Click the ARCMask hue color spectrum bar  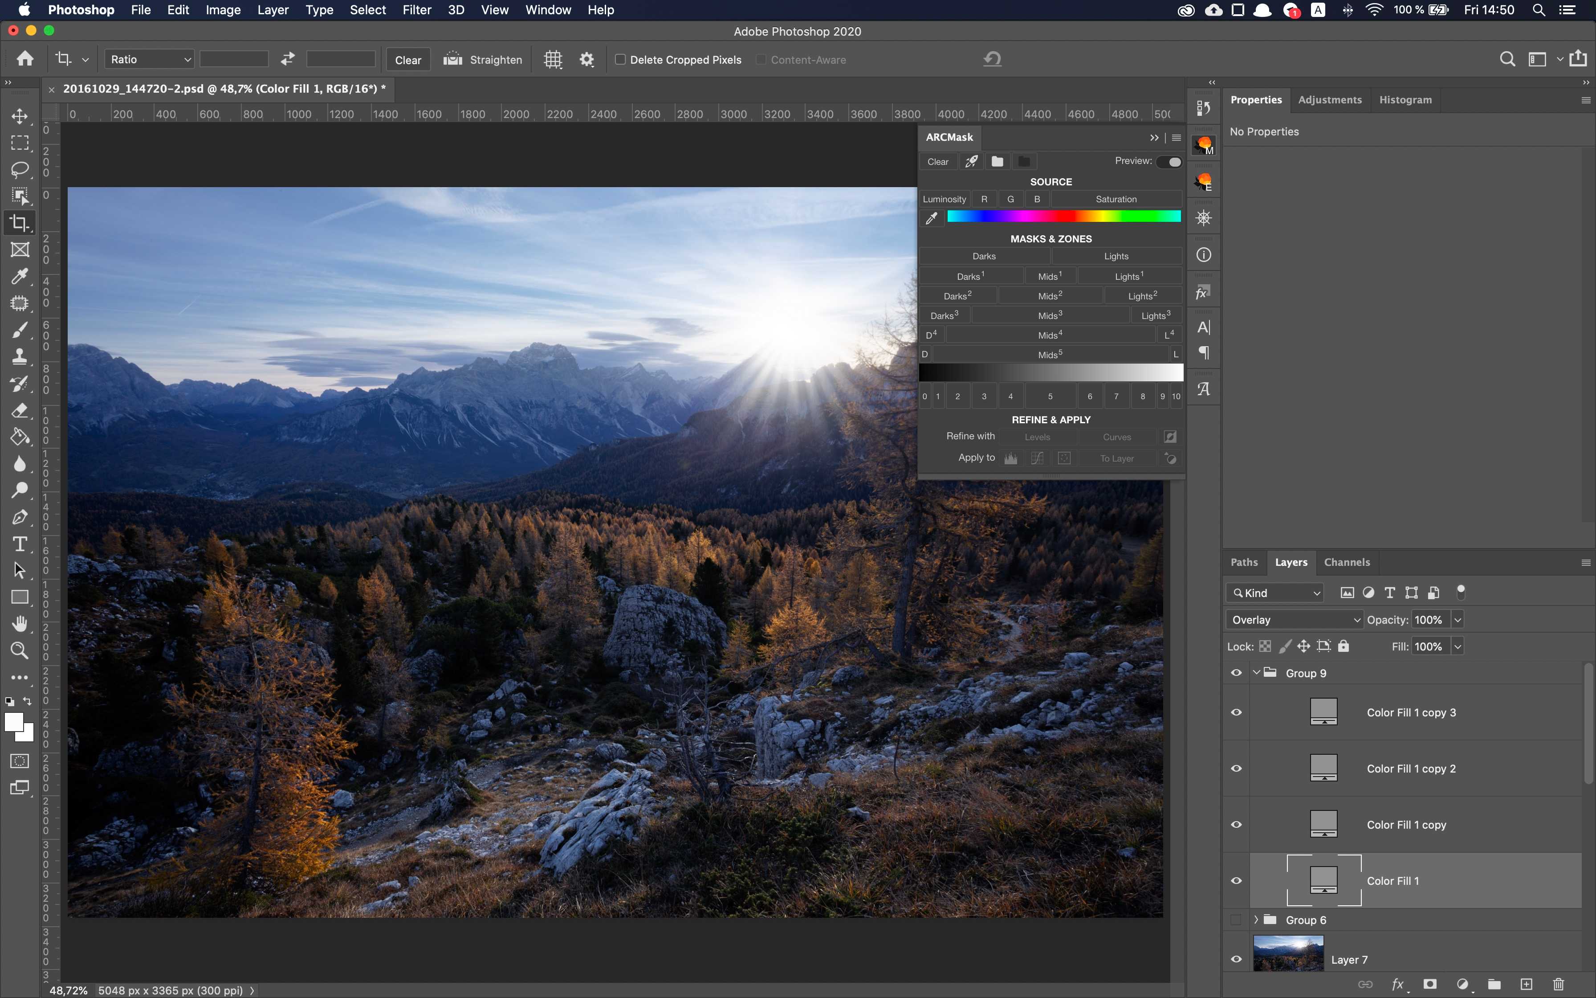tap(1063, 217)
